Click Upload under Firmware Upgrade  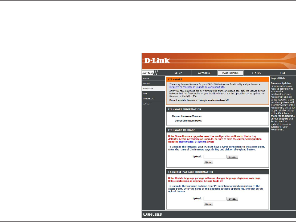(x=208, y=162)
